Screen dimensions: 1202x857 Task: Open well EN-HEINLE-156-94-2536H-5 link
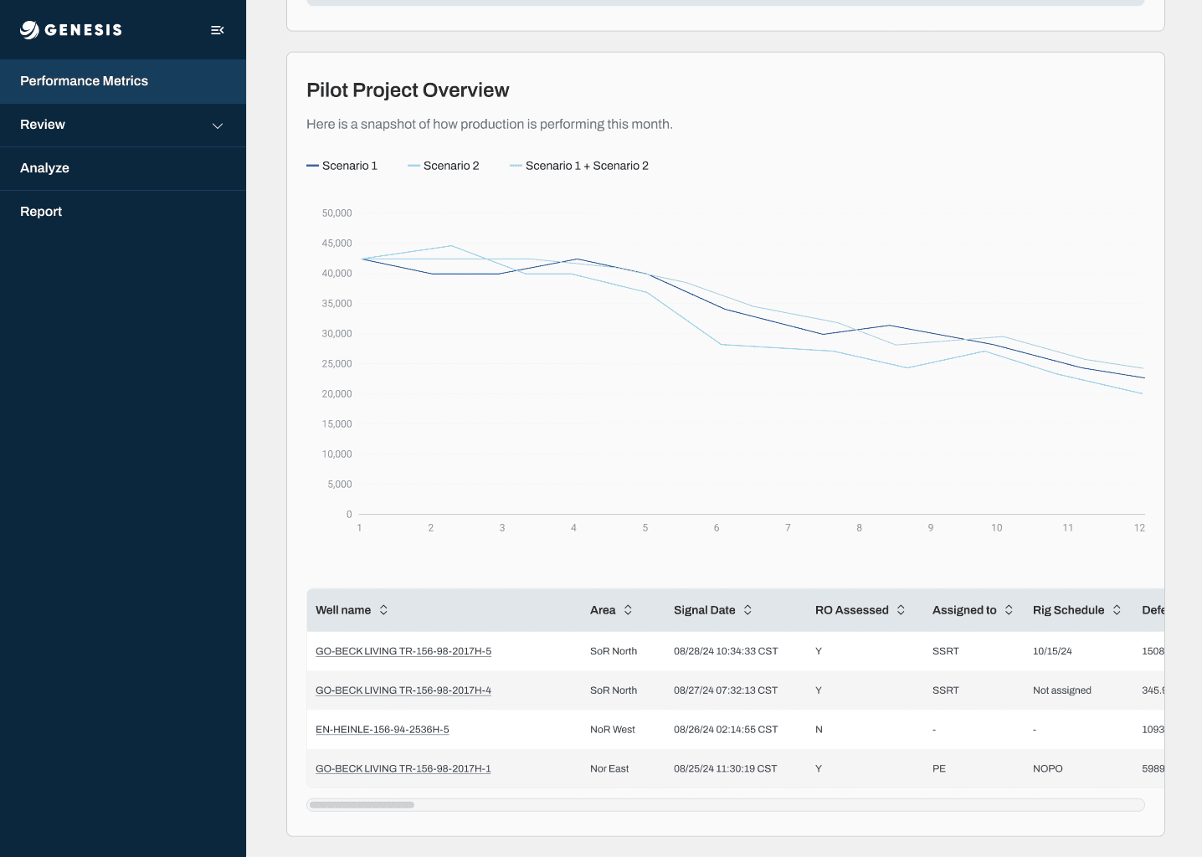(x=383, y=730)
